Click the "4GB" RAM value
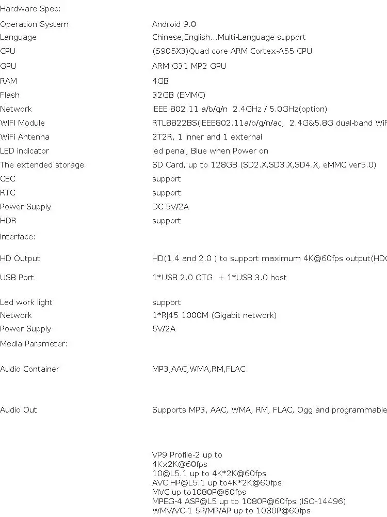The height and width of the screenshot is (517, 387). [160, 81]
